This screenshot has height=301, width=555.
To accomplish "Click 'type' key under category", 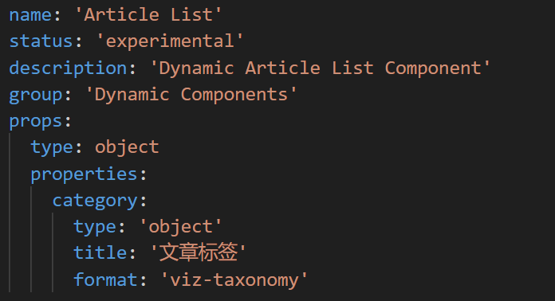I will pos(95,227).
